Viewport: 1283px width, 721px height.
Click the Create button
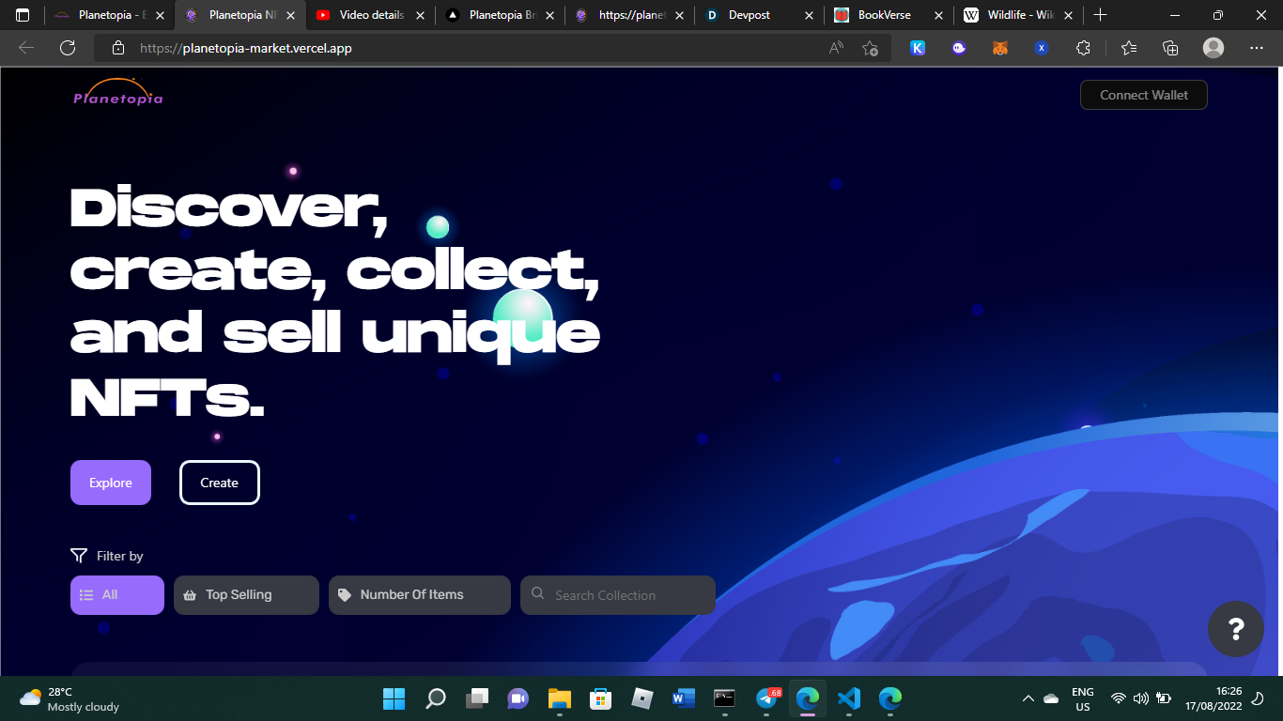click(x=220, y=483)
